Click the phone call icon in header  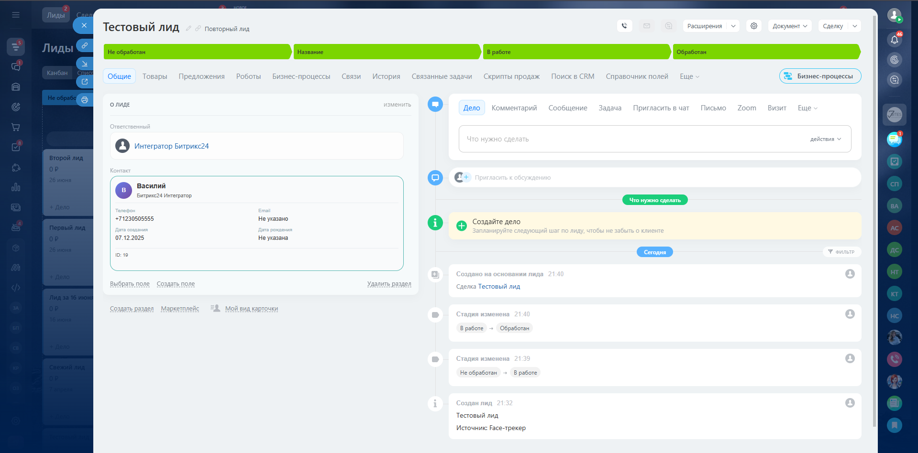pos(624,26)
